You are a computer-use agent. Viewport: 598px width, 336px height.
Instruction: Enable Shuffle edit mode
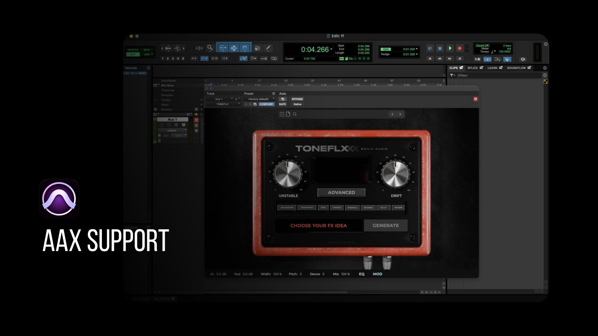tap(133, 50)
